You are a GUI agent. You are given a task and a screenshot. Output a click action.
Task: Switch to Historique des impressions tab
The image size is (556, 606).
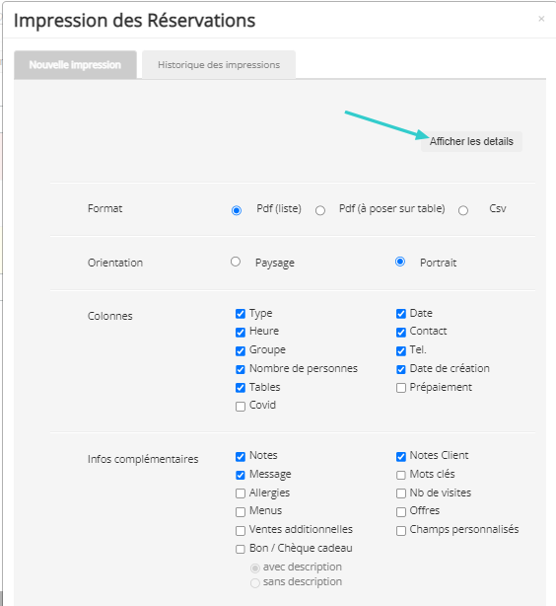(219, 65)
